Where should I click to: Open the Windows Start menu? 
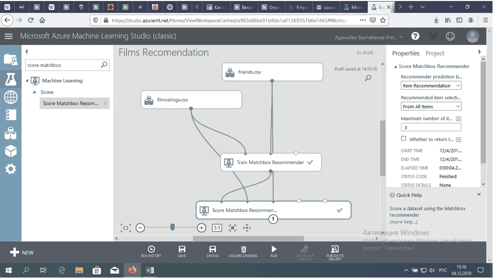click(9, 270)
